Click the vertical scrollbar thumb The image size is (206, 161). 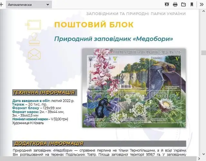pyautogui.click(x=204, y=53)
